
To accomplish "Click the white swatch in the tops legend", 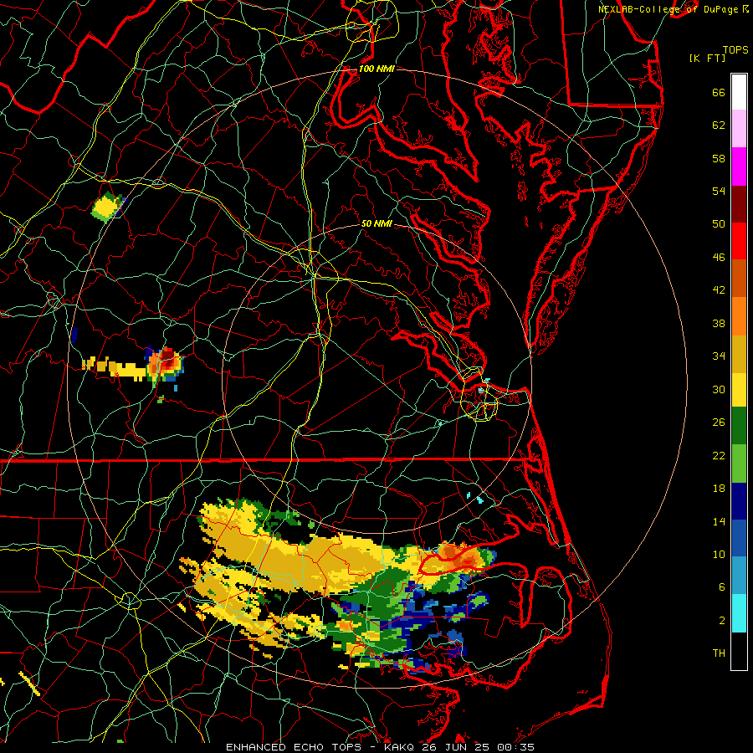I will (739, 92).
